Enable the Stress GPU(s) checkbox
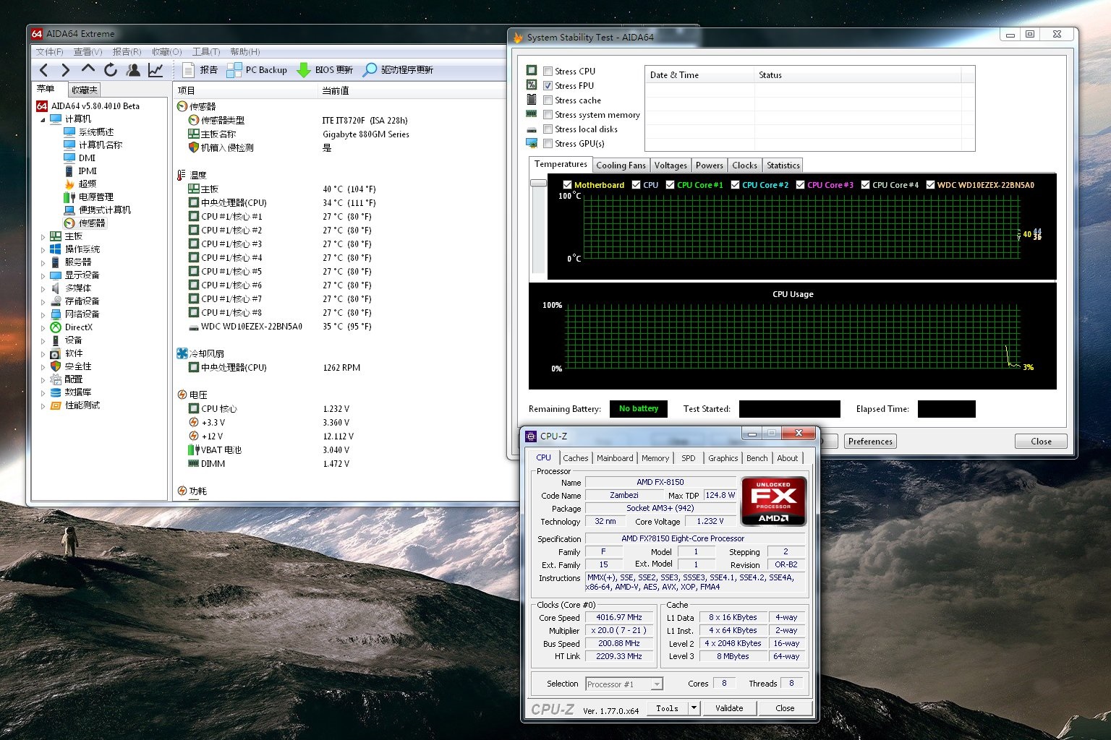The image size is (1111, 740). click(x=548, y=143)
